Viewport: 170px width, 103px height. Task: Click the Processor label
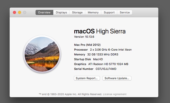point(81,50)
